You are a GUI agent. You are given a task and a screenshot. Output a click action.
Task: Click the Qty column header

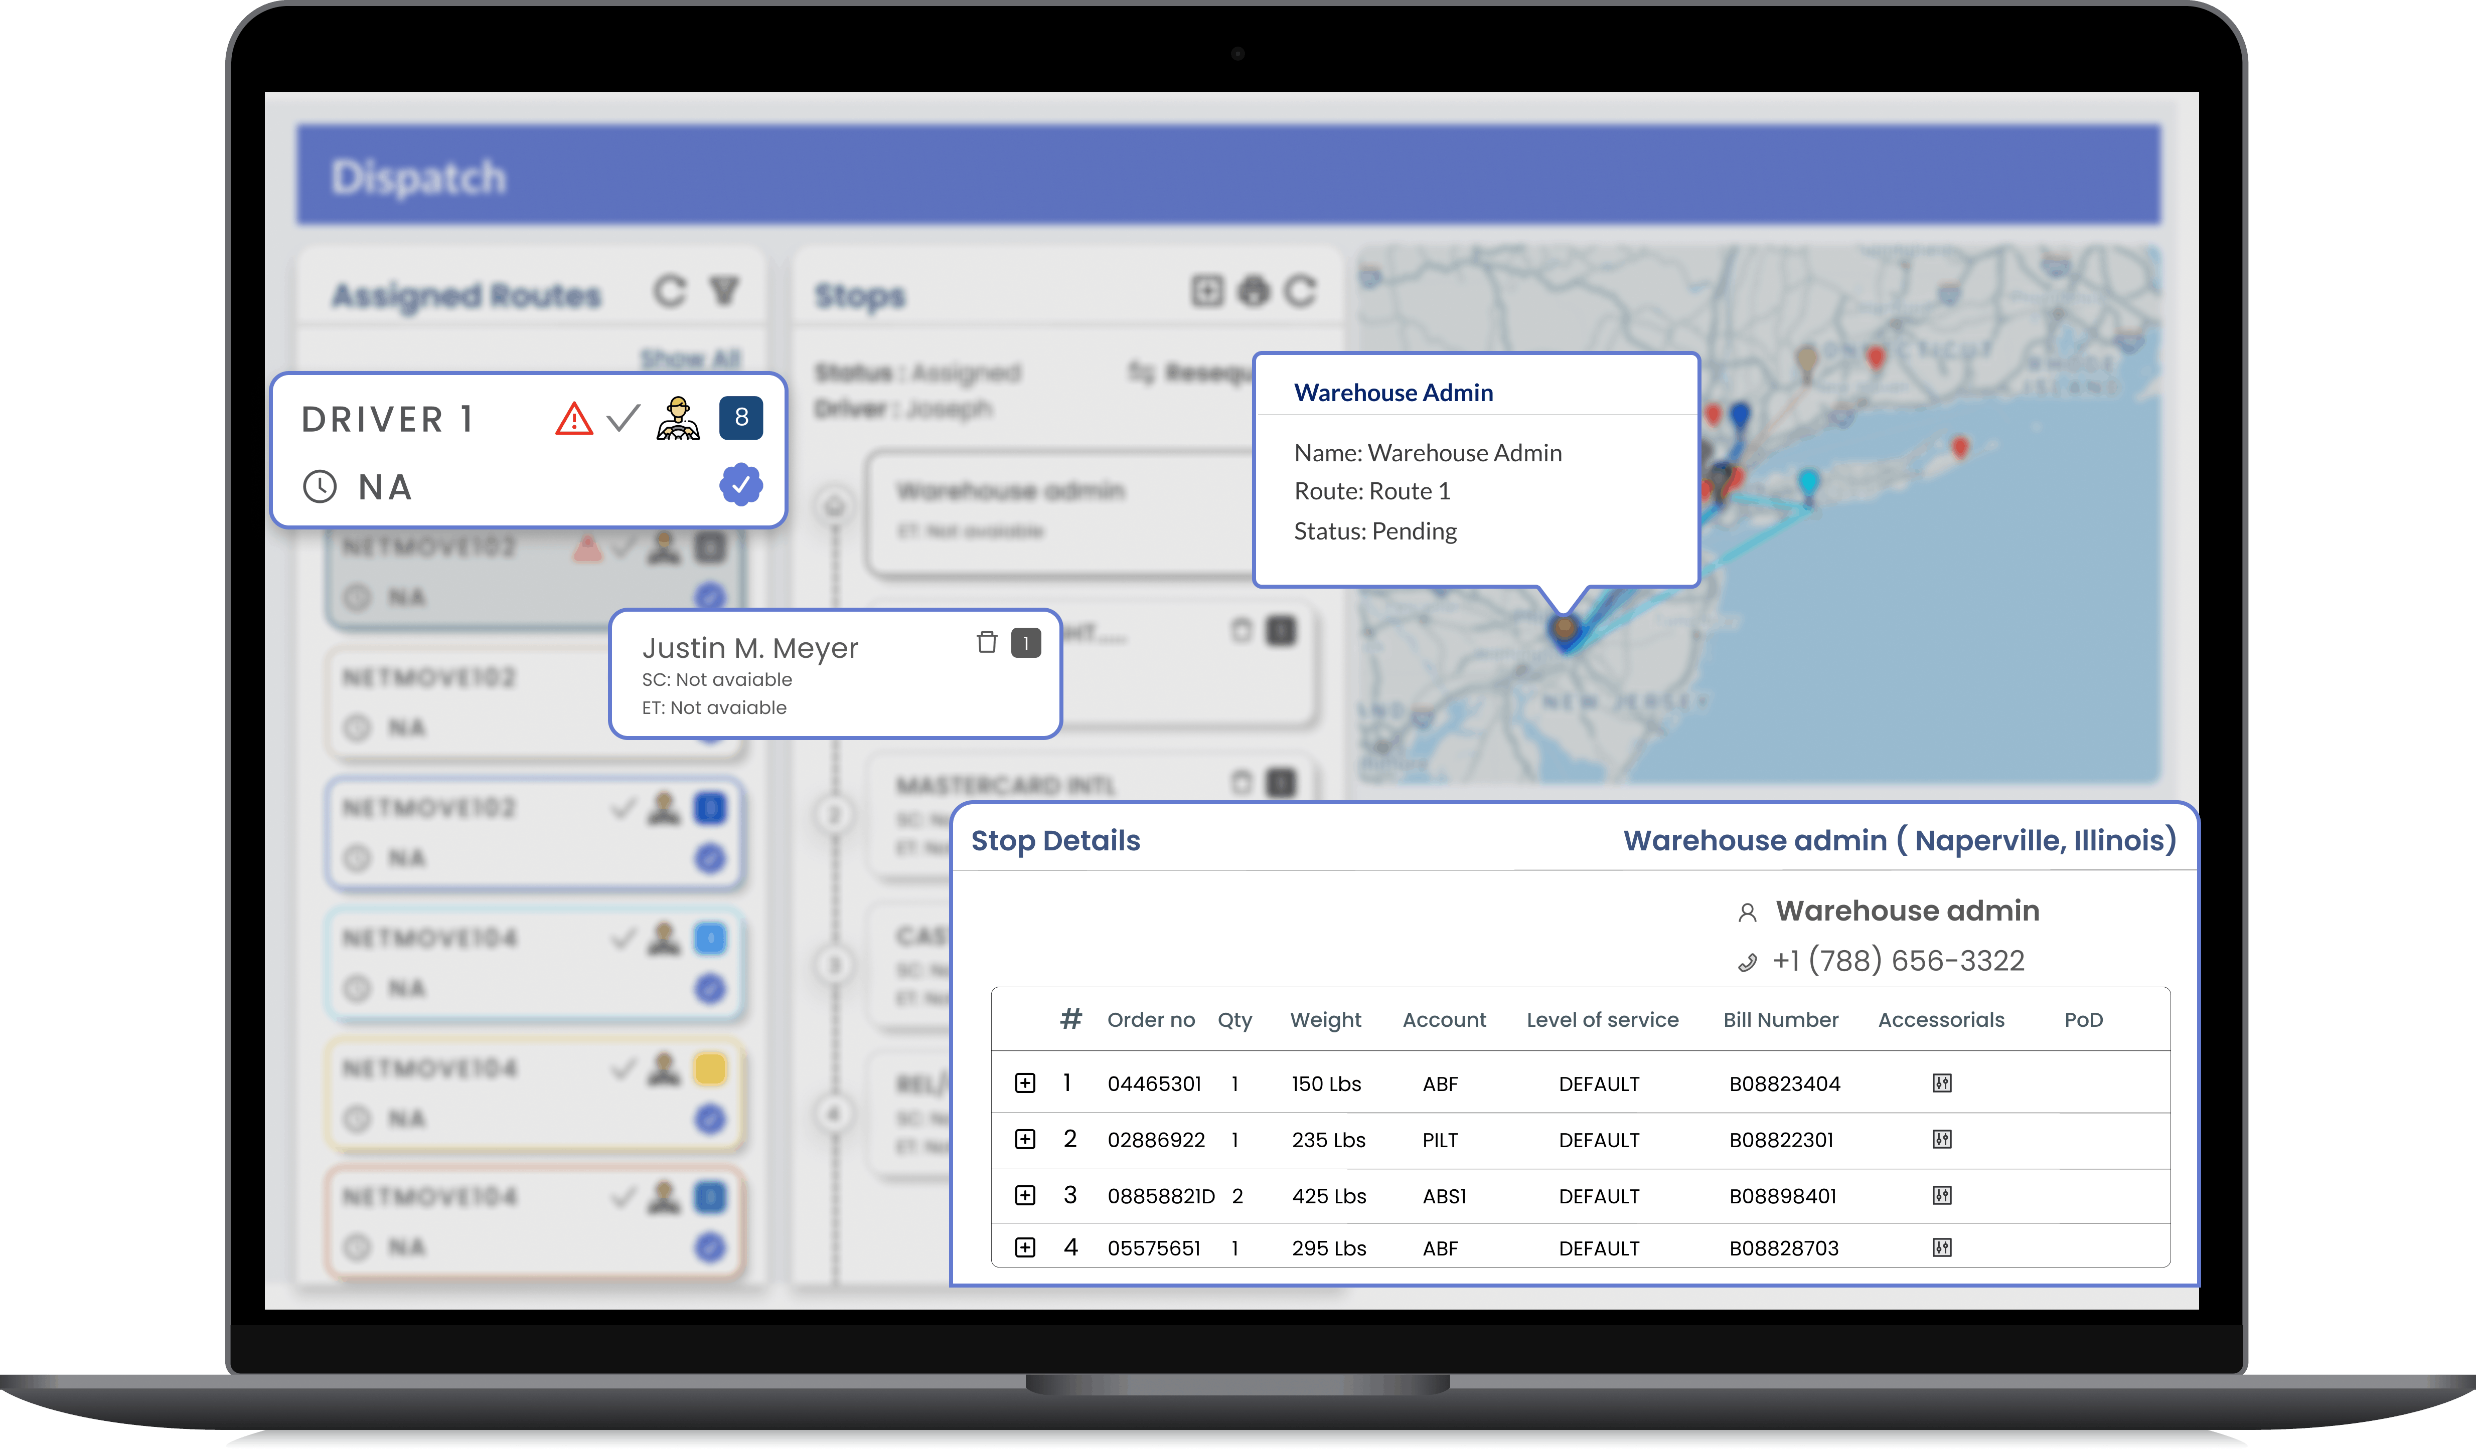[1235, 1020]
